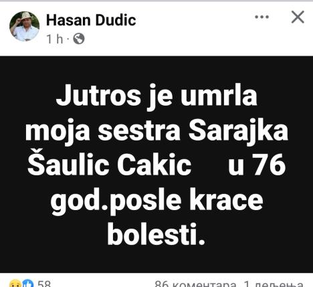Click the text line 'Jutros je umrla'
313x287 pixels.
[156, 96]
